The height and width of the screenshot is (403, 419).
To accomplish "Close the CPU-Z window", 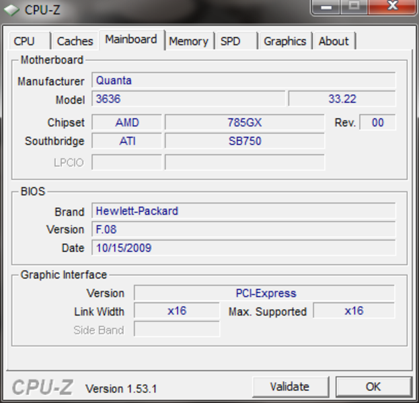I will [x=392, y=7].
